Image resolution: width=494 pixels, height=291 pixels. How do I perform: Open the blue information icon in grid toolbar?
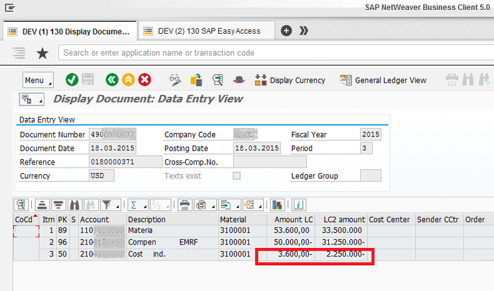[298, 204]
